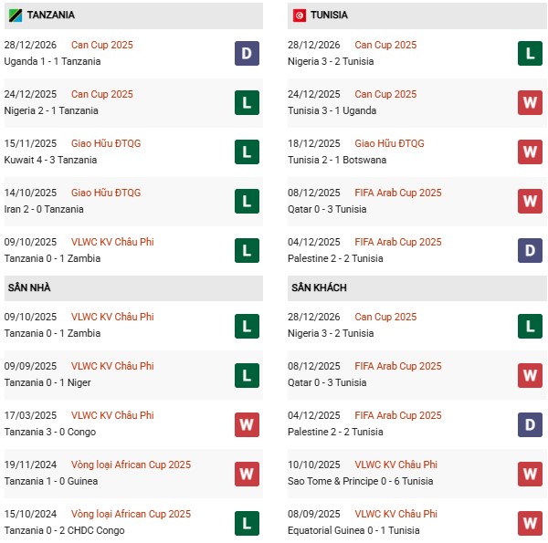Click the D badge for Palestine 2 - 2 Tunisia in the Tunisia section
The image size is (548, 543).
pyautogui.click(x=531, y=250)
